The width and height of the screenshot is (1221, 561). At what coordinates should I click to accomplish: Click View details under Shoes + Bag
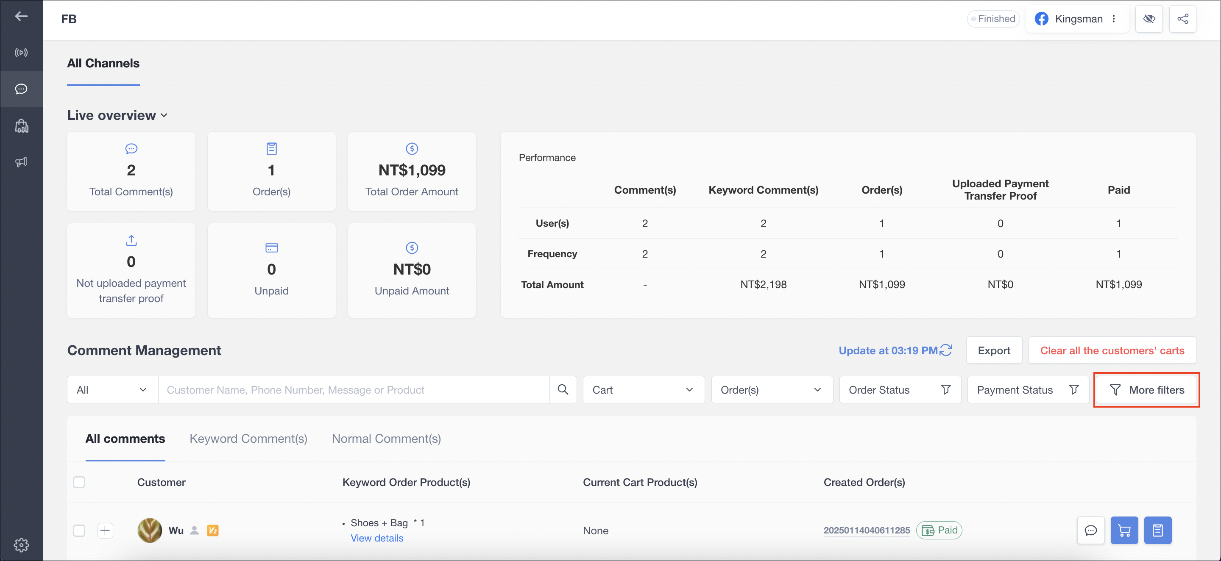pos(377,538)
